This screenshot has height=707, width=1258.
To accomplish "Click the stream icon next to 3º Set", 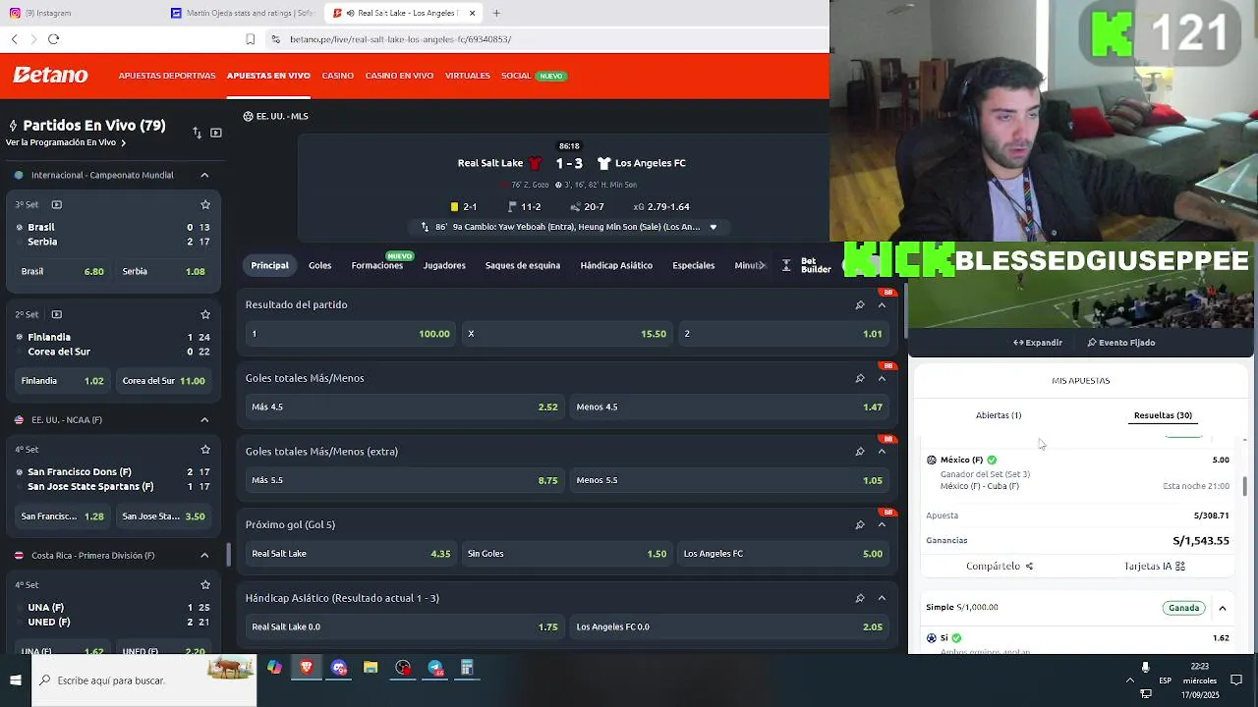I will [56, 204].
